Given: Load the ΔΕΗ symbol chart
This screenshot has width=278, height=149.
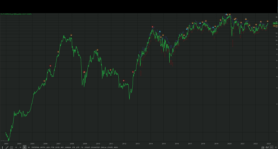Looking at the screenshot, I should [x=48, y=148].
